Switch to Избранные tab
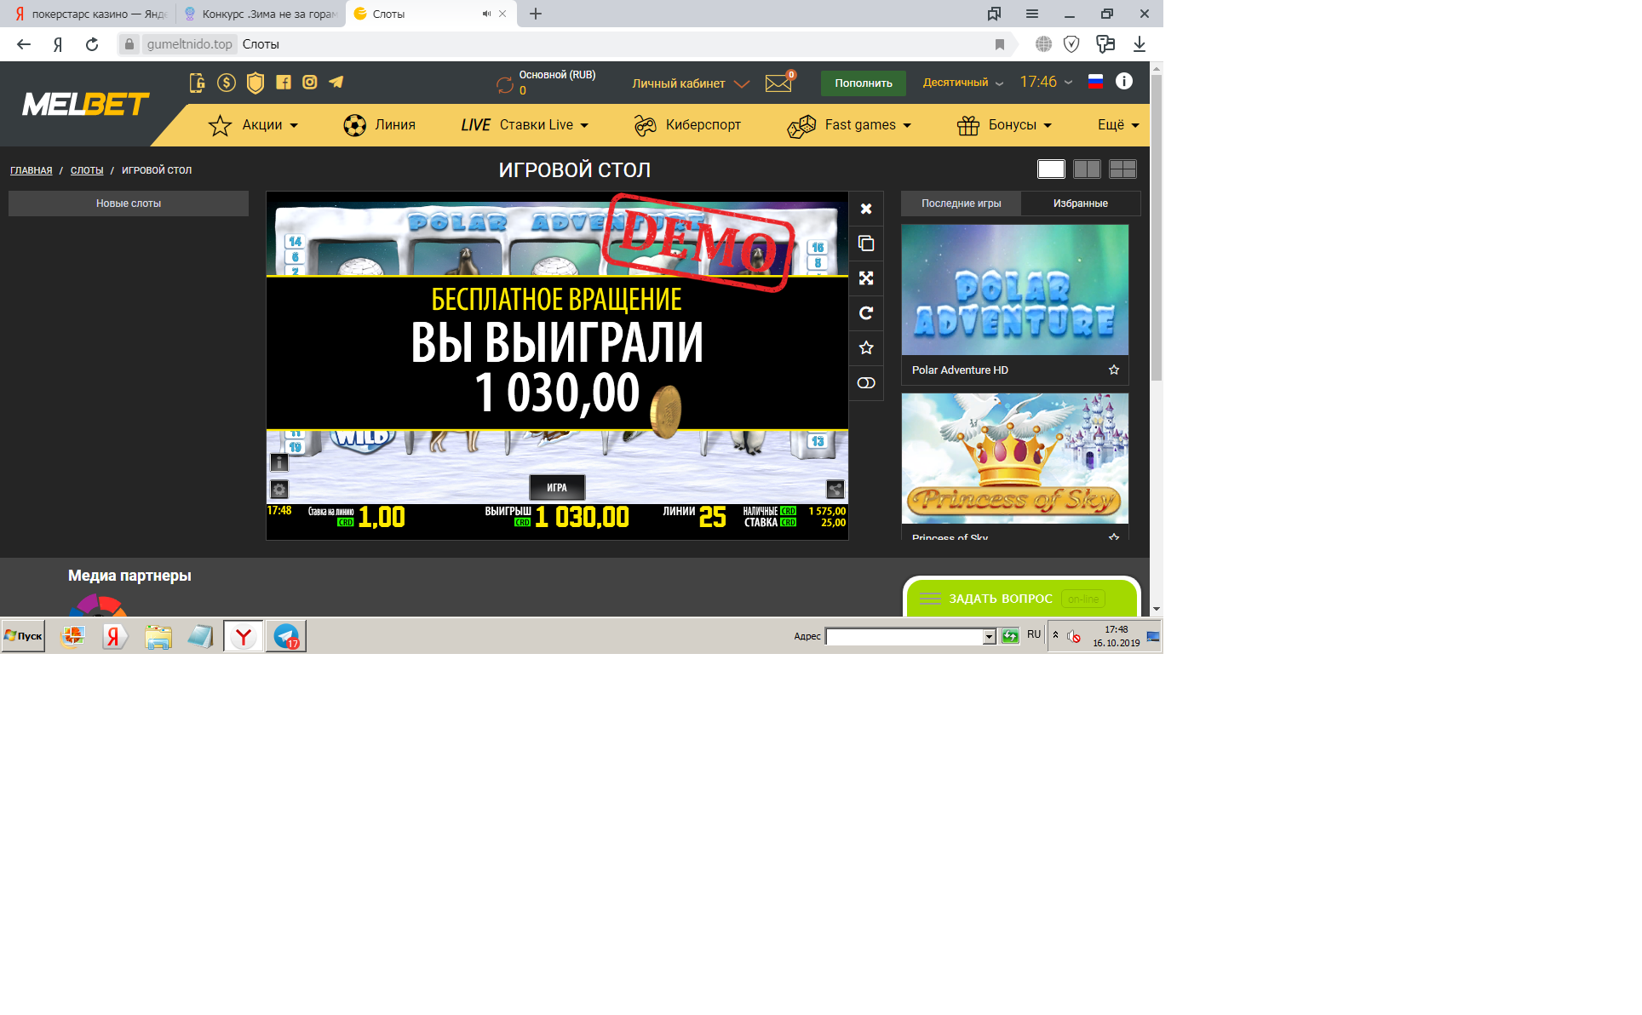 (x=1080, y=204)
